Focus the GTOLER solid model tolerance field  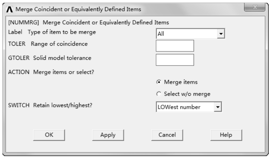(x=175, y=60)
